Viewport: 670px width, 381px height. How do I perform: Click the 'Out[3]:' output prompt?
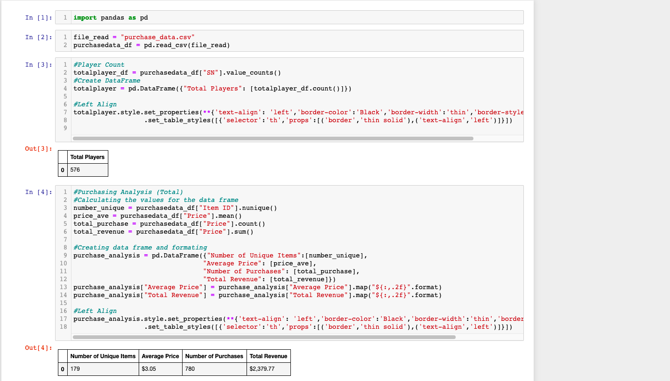tap(38, 149)
